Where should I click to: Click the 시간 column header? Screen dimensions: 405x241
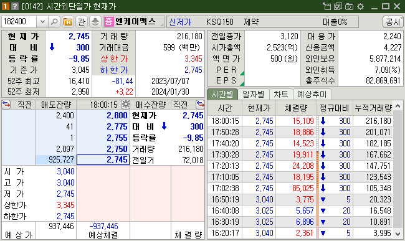click(x=225, y=108)
